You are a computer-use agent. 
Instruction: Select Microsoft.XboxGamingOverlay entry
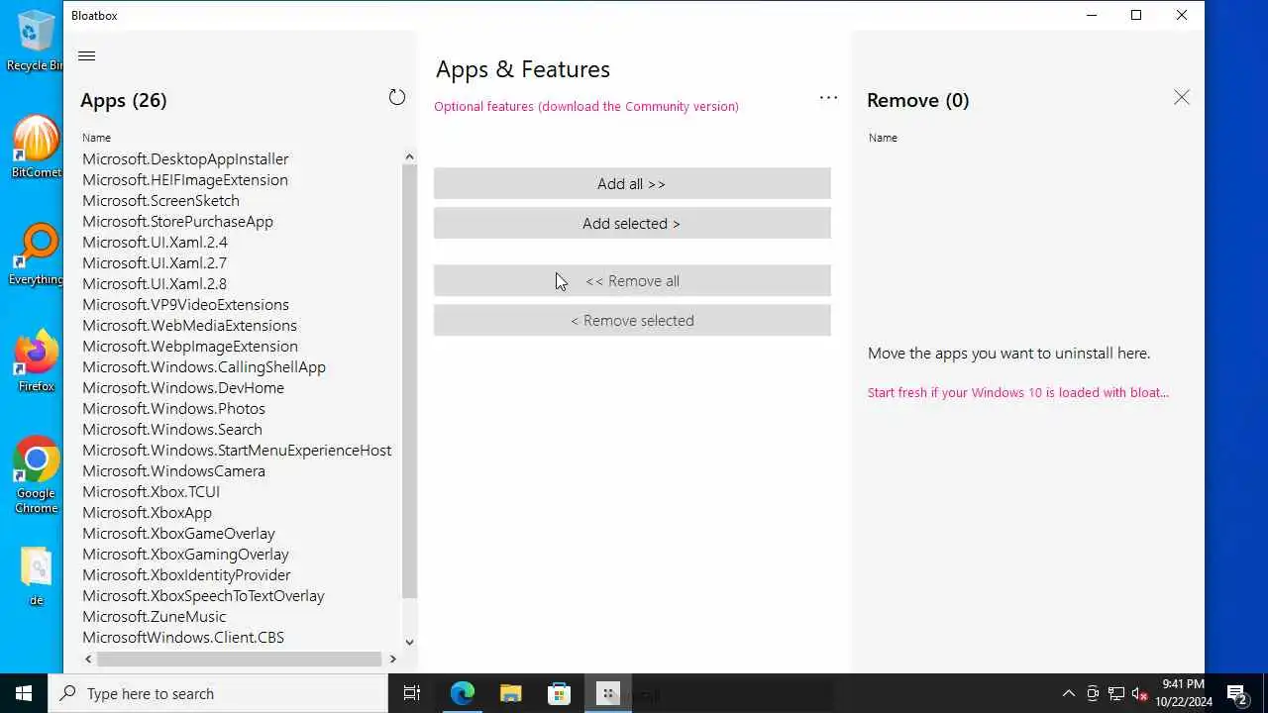(x=185, y=554)
